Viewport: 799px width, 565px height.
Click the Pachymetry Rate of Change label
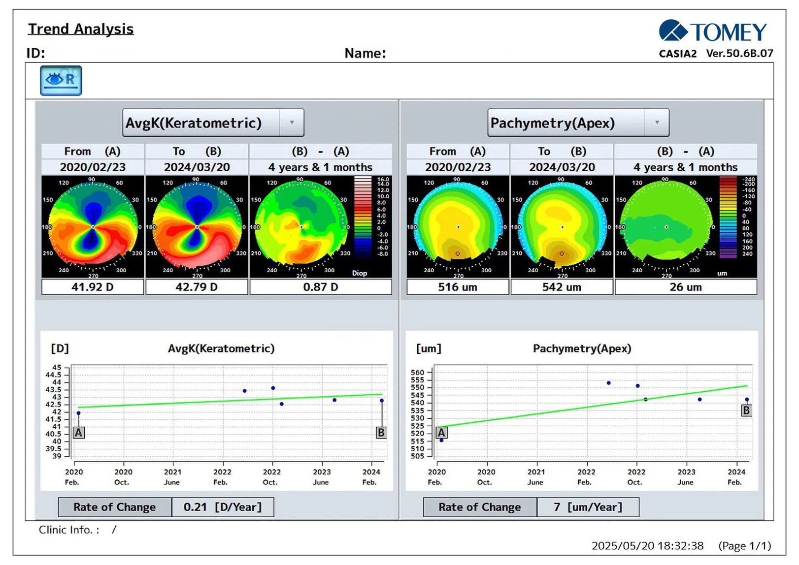tap(480, 507)
